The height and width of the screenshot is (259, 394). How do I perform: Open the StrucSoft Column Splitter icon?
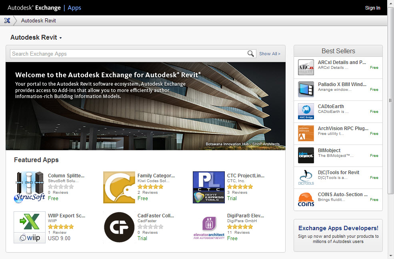click(30, 187)
